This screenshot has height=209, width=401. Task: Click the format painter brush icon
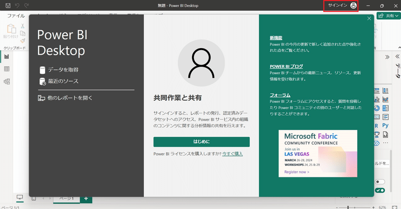pyautogui.click(x=23, y=41)
